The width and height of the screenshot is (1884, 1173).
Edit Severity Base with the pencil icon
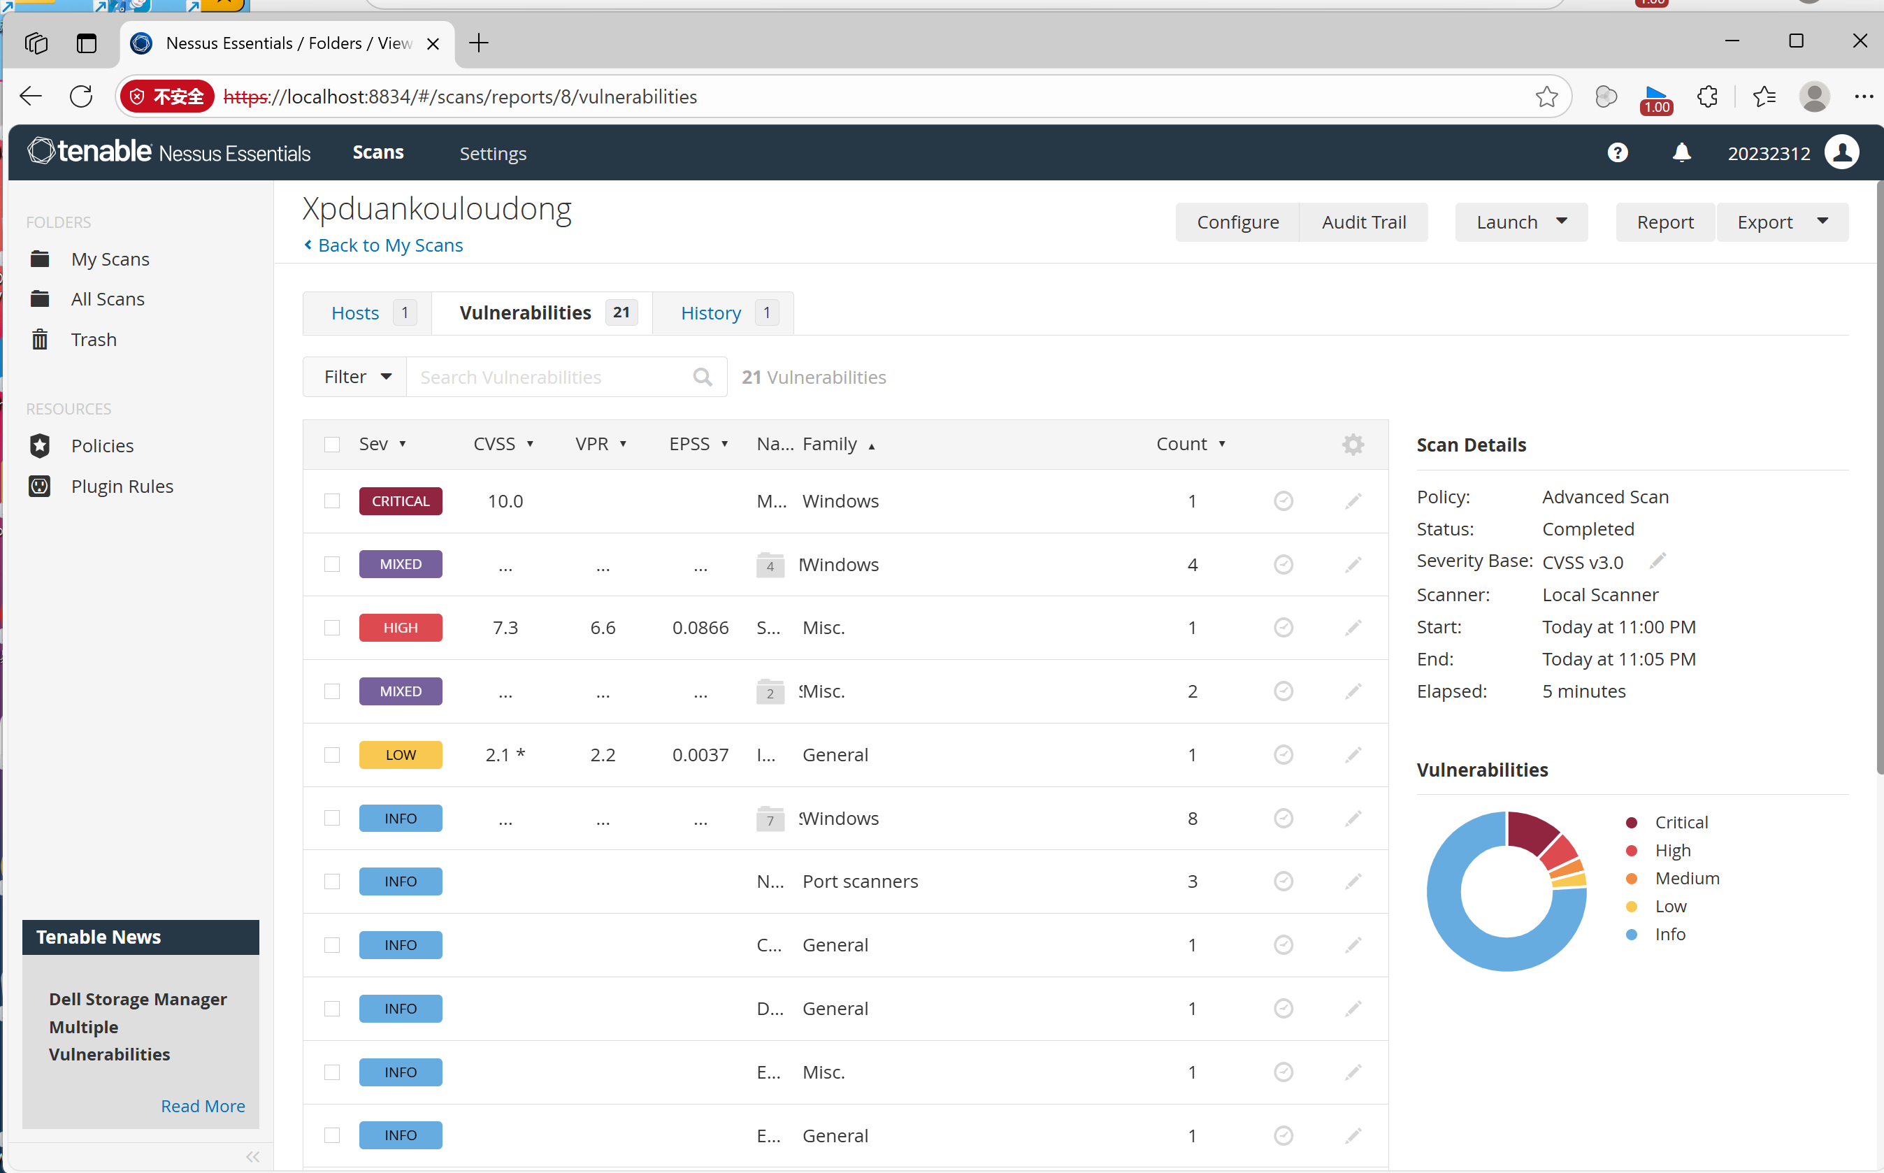point(1658,561)
